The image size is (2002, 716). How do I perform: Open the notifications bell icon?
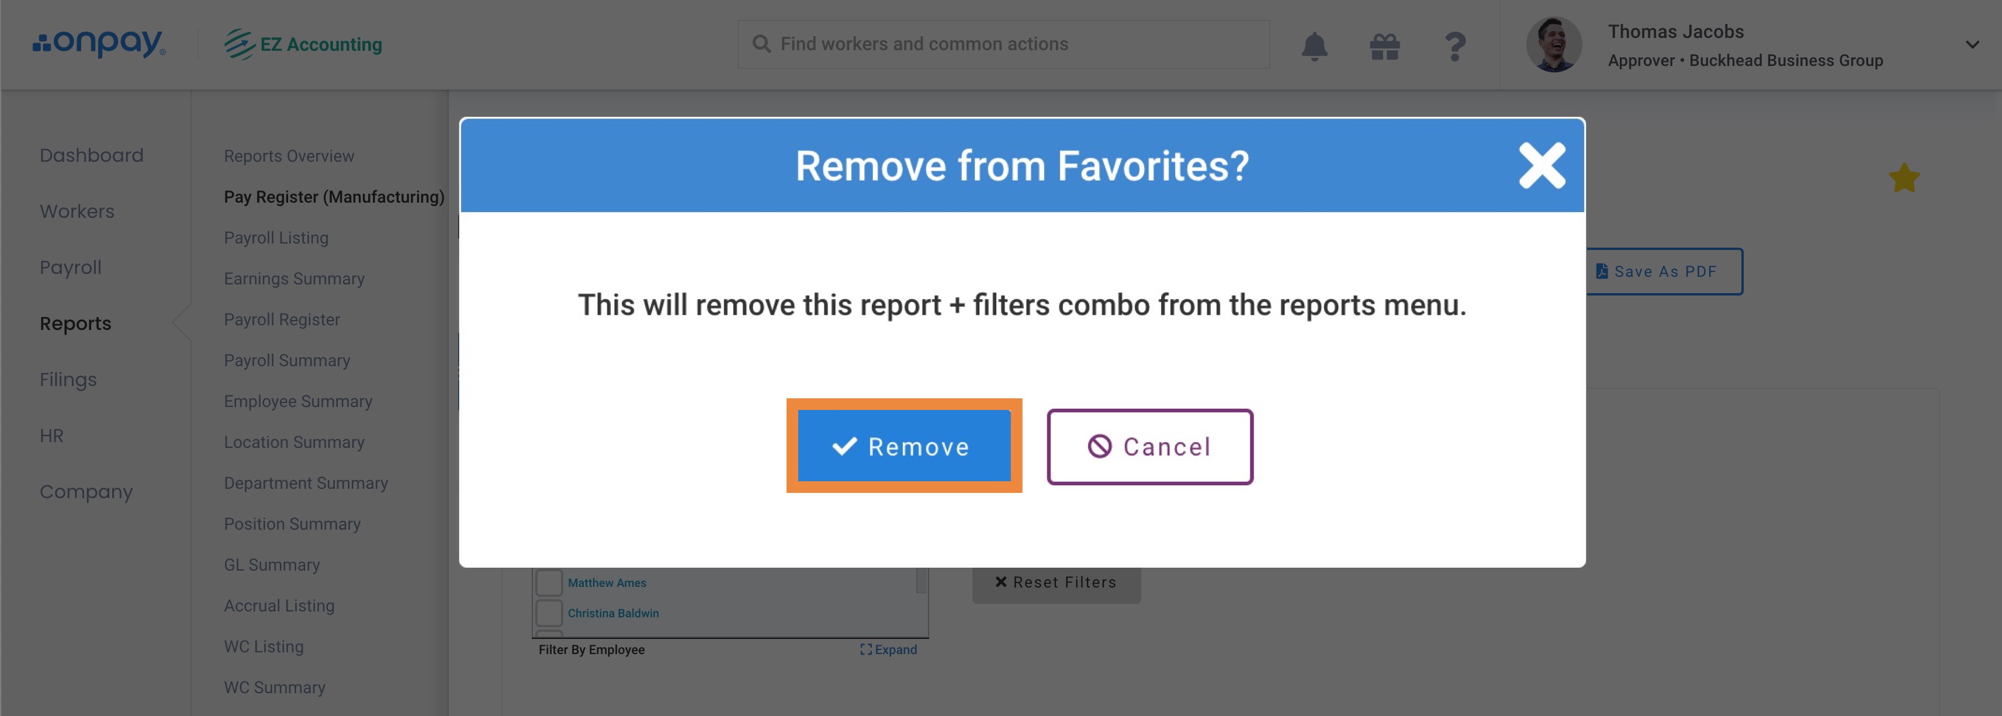1314,46
